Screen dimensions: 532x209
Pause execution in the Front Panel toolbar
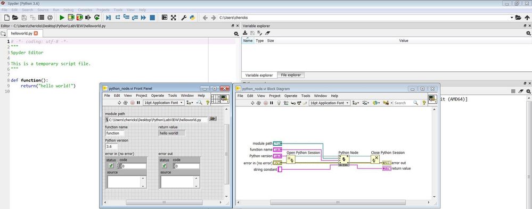coord(138,103)
